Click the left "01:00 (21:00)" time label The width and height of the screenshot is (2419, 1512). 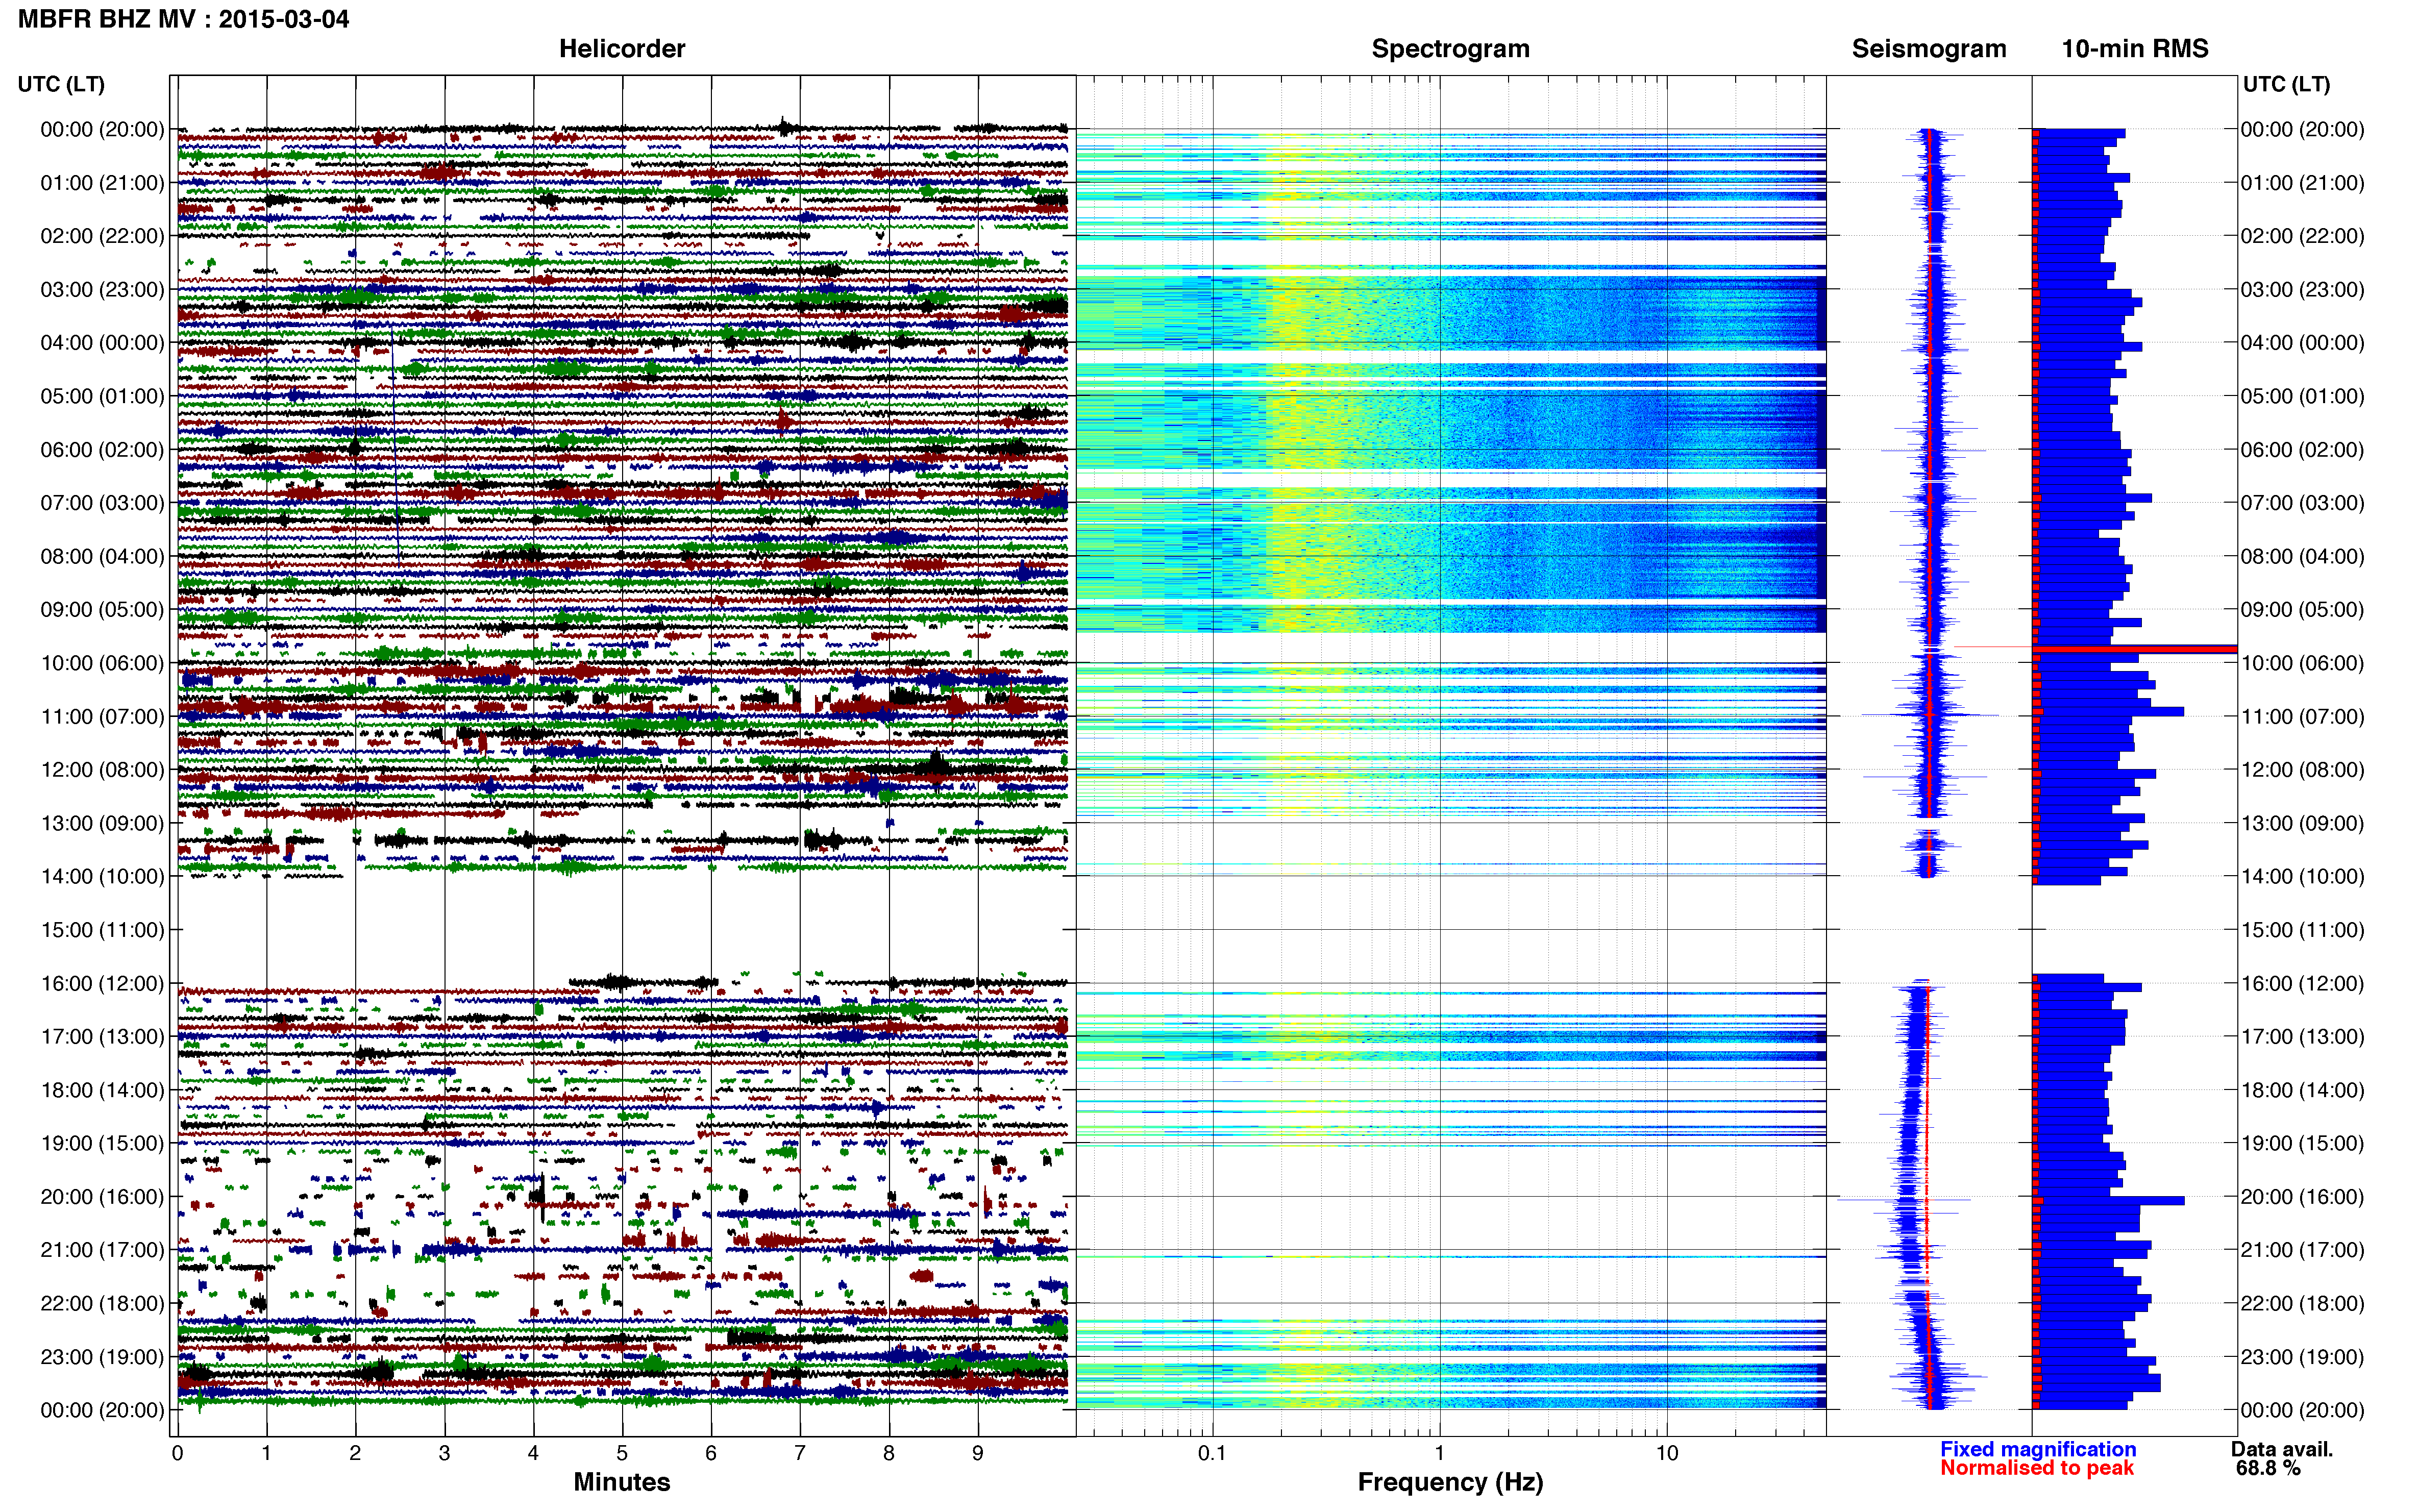coord(102,183)
